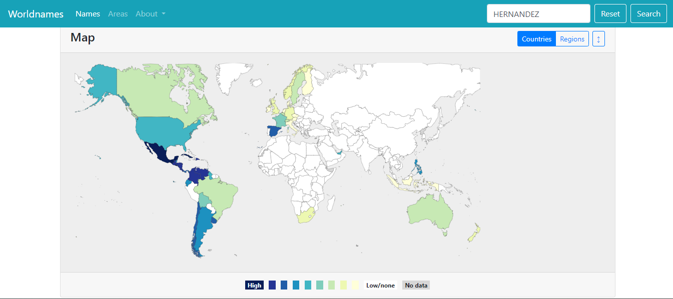Expand the About dropdown menu
Viewport: 673px width, 299px height.
pyautogui.click(x=150, y=14)
